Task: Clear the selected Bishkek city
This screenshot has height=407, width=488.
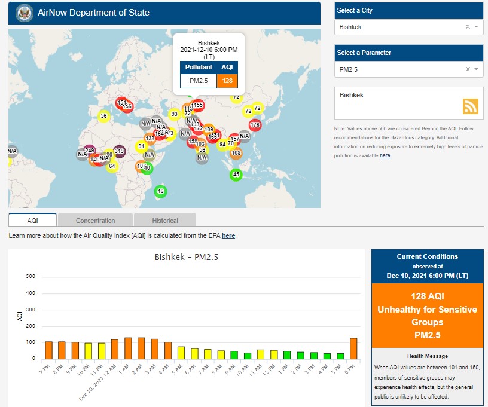Action: (x=468, y=27)
